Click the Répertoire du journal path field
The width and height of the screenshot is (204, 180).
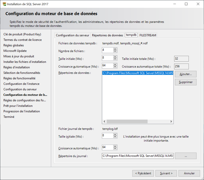pyautogui.click(x=138, y=156)
